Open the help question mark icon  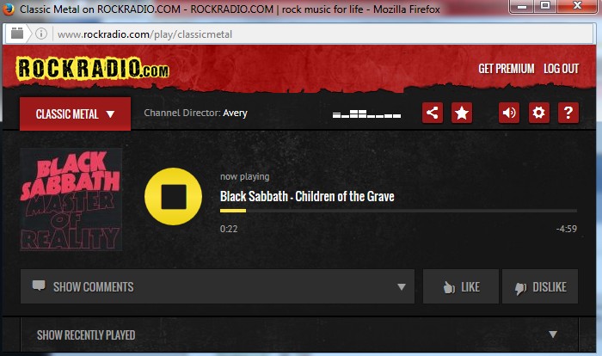568,113
